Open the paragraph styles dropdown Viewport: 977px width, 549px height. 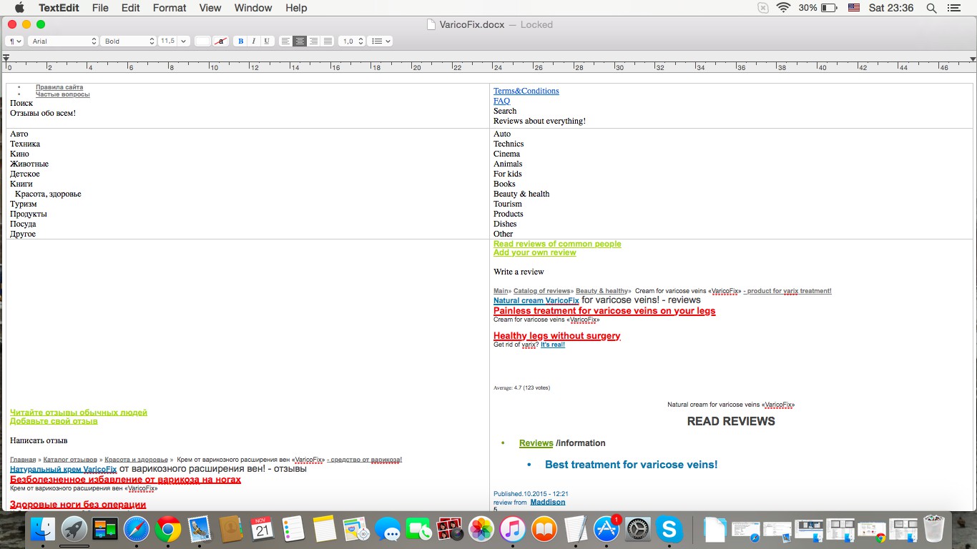point(14,41)
